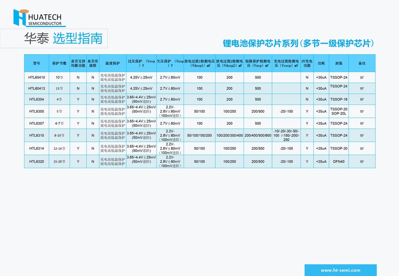Click the -10/-20/-30/-50/-100 charge overcurrent cell

coord(286,135)
